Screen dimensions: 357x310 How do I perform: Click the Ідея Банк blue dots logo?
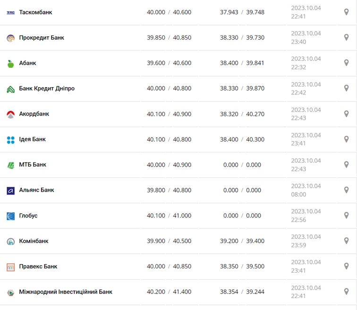tap(10, 140)
